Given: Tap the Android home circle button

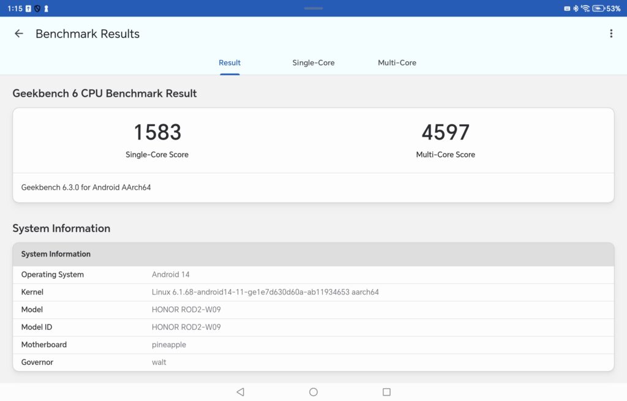Looking at the screenshot, I should pyautogui.click(x=313, y=392).
